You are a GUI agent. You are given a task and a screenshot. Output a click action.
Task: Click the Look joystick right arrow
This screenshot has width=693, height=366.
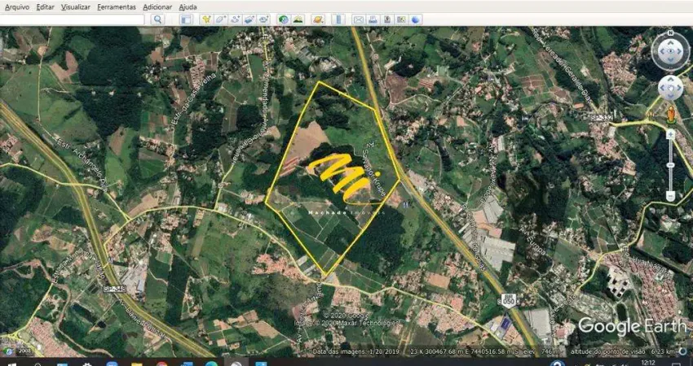pyautogui.click(x=679, y=51)
